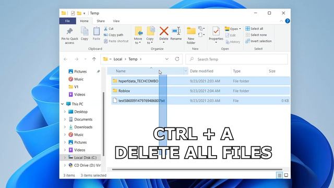This screenshot has height=188, width=334.
Task: Switch to the View tab
Action: point(116,21)
